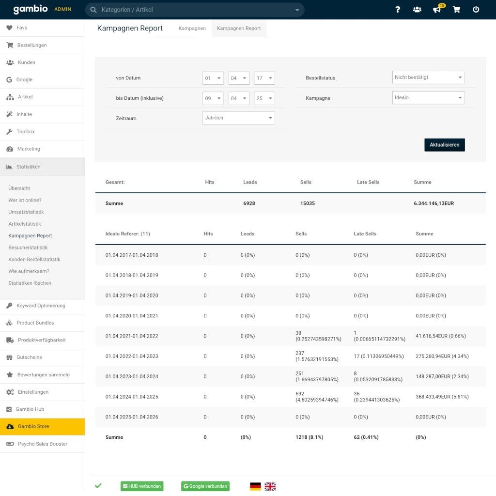Click the search magnifier icon

[93, 10]
